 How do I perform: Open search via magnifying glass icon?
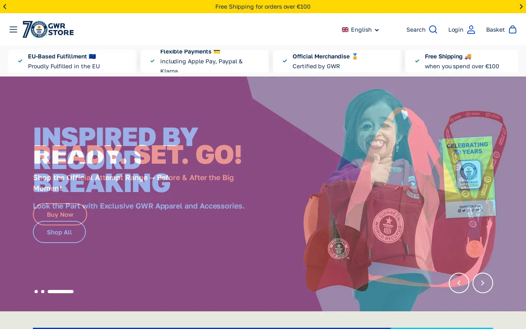[433, 30]
